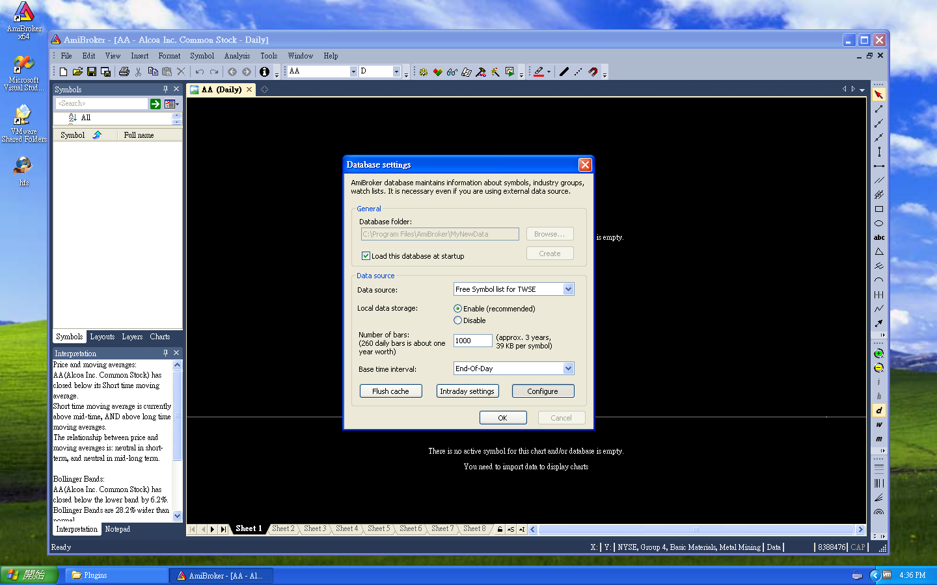The width and height of the screenshot is (937, 585).
Task: Open the Tools menu
Action: click(x=269, y=56)
